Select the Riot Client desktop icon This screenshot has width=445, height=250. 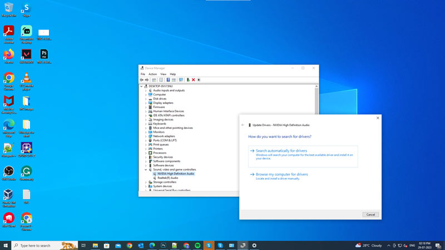point(9,220)
